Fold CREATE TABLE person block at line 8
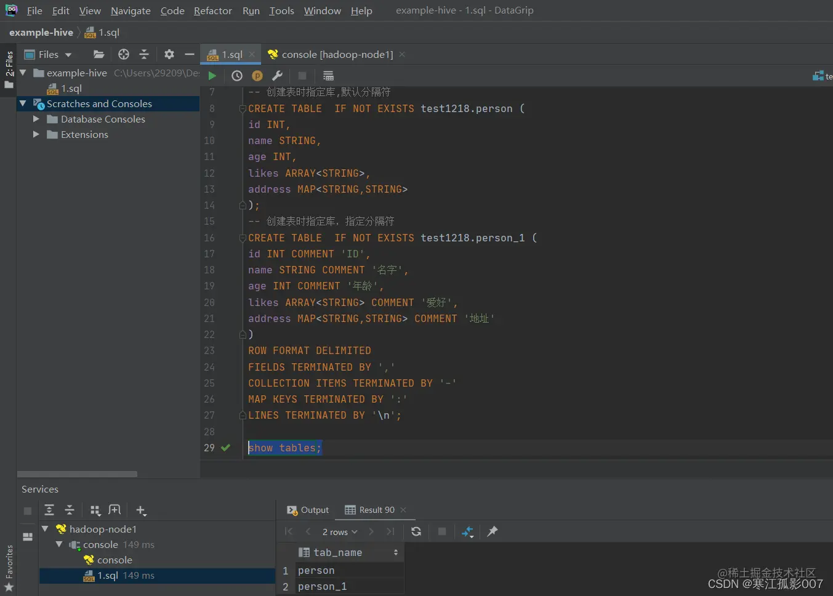 (243, 108)
